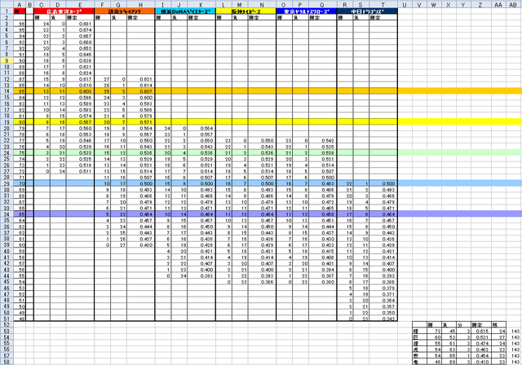522x365 pixels.
Task: Click cell F12 showing 27
Action: [x=103, y=79]
